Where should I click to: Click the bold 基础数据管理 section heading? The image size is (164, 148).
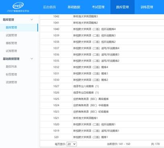click(x=11, y=59)
